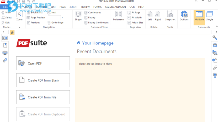
Task: Enable Continuous document view
Action: coord(93,13)
